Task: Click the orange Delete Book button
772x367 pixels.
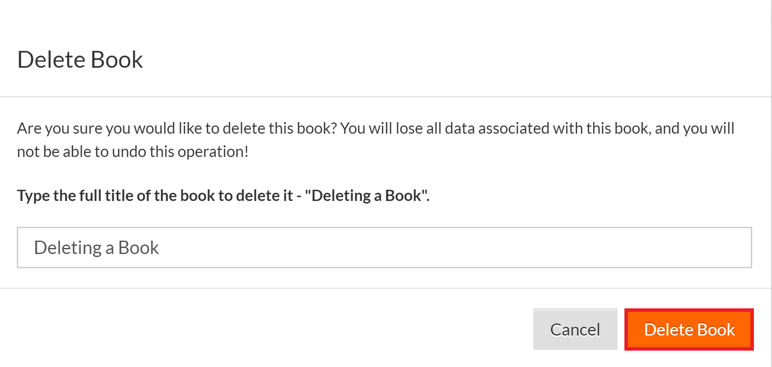Action: [689, 329]
